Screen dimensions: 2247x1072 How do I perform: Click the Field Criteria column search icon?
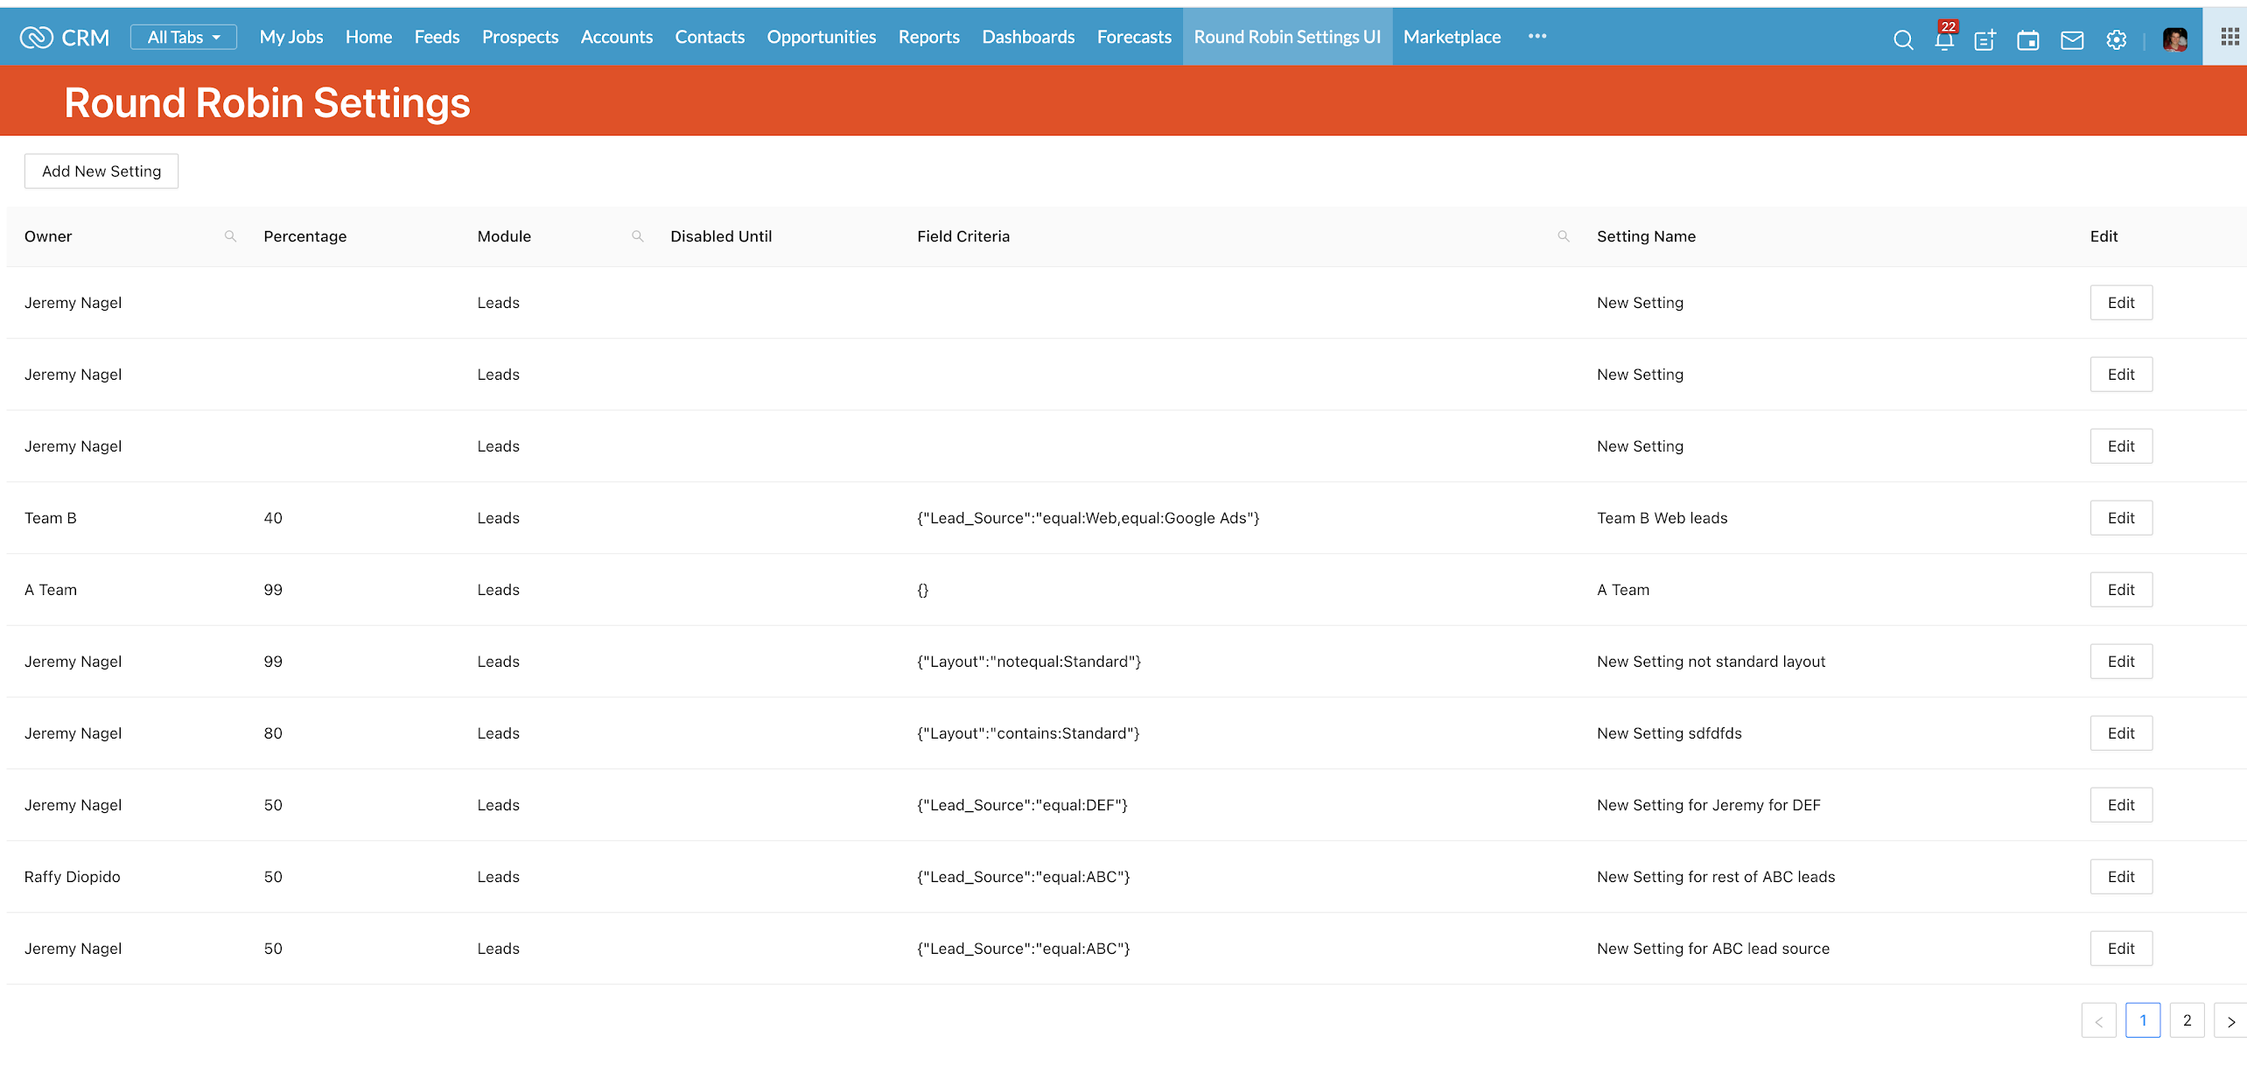(x=1564, y=236)
